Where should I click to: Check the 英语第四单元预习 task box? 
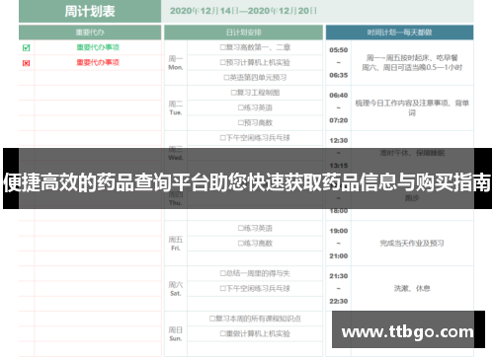tap(226, 78)
